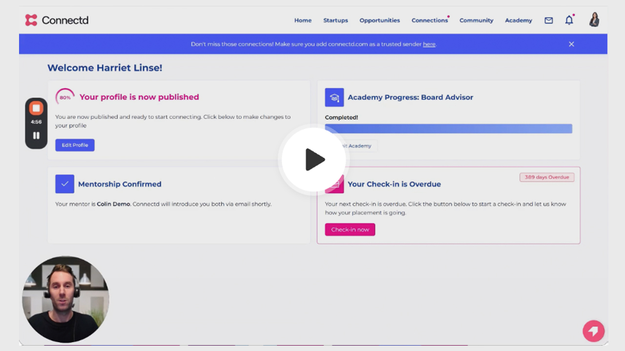Click the 'Completed!' status text
625x351 pixels.
point(341,117)
